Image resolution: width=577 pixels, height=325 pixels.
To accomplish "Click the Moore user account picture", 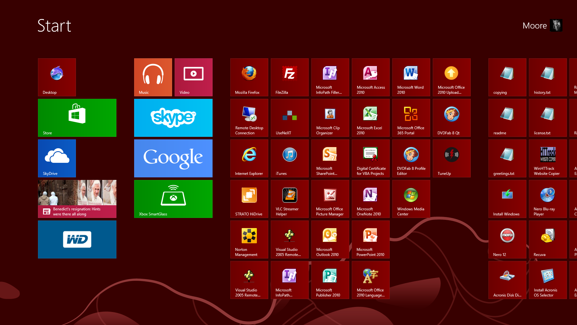I will [556, 25].
